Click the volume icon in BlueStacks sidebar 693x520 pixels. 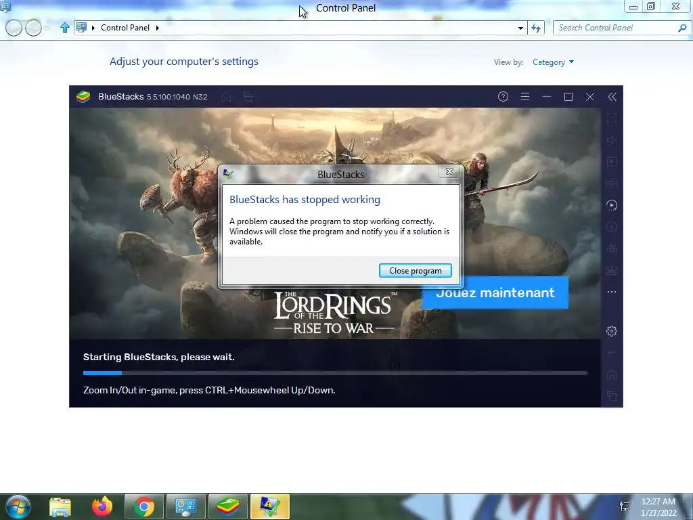[612, 140]
